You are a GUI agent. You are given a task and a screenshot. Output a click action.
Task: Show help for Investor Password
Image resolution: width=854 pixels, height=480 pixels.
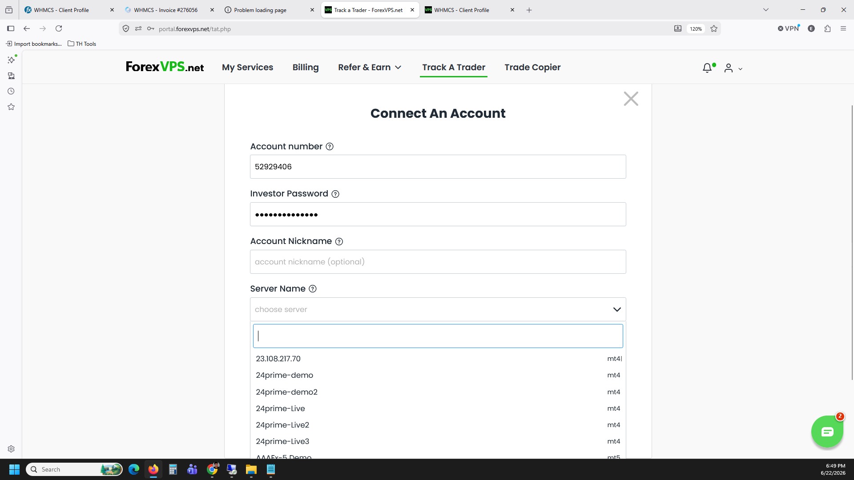pos(335,194)
